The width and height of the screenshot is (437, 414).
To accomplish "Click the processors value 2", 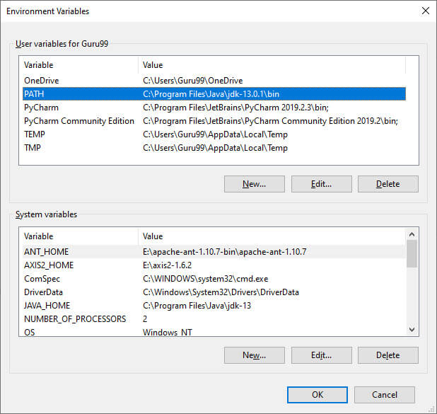I will point(145,319).
